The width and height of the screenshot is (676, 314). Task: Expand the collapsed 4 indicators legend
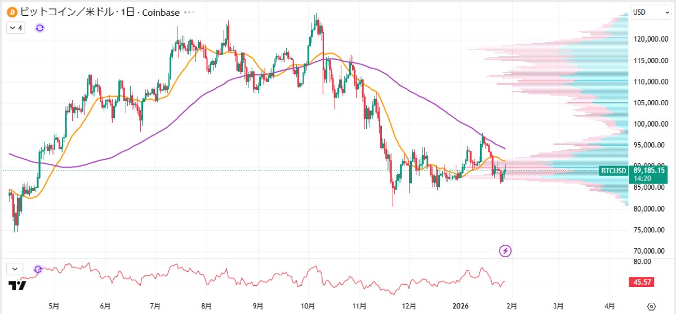click(16, 28)
